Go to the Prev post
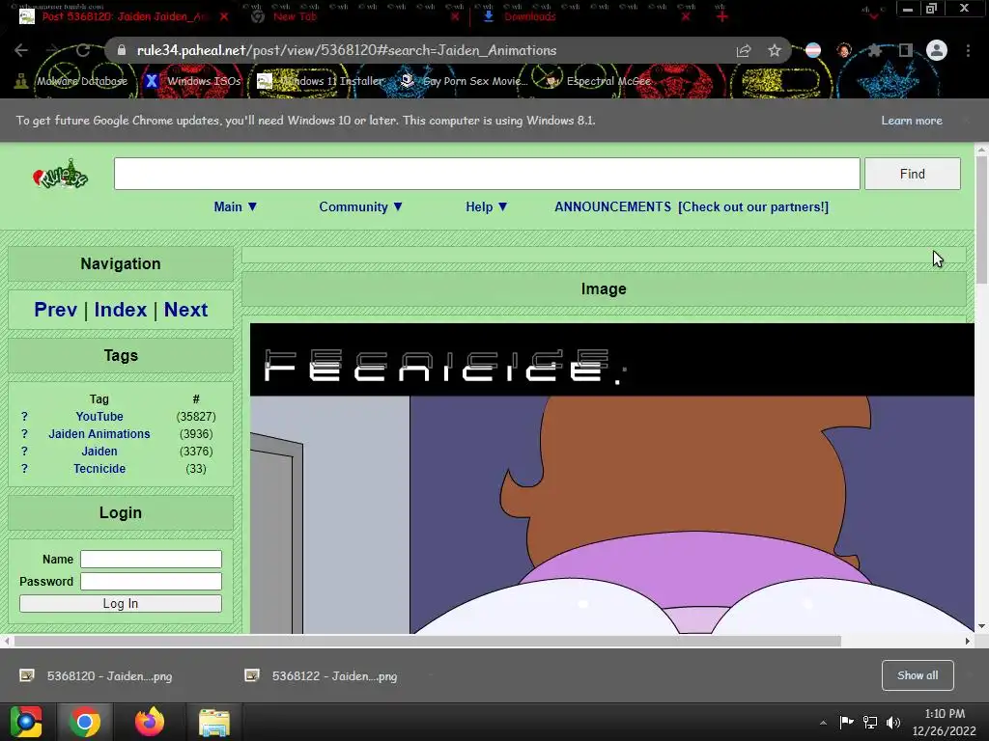The width and height of the screenshot is (989, 741). pyautogui.click(x=55, y=310)
